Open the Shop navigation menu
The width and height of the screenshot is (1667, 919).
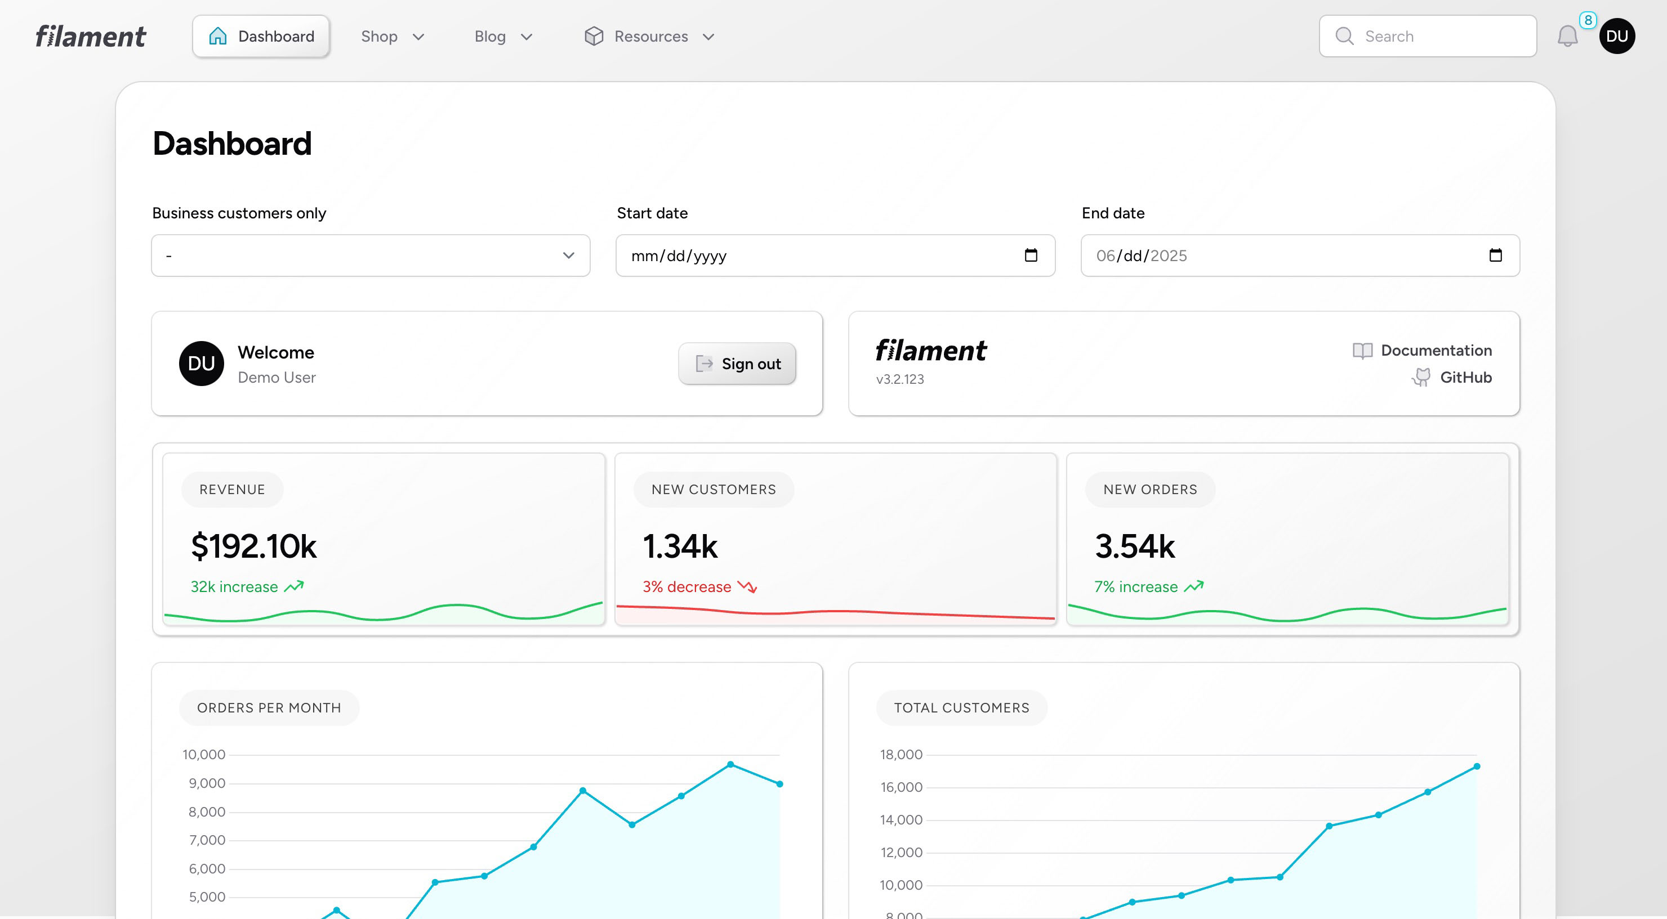(x=392, y=36)
